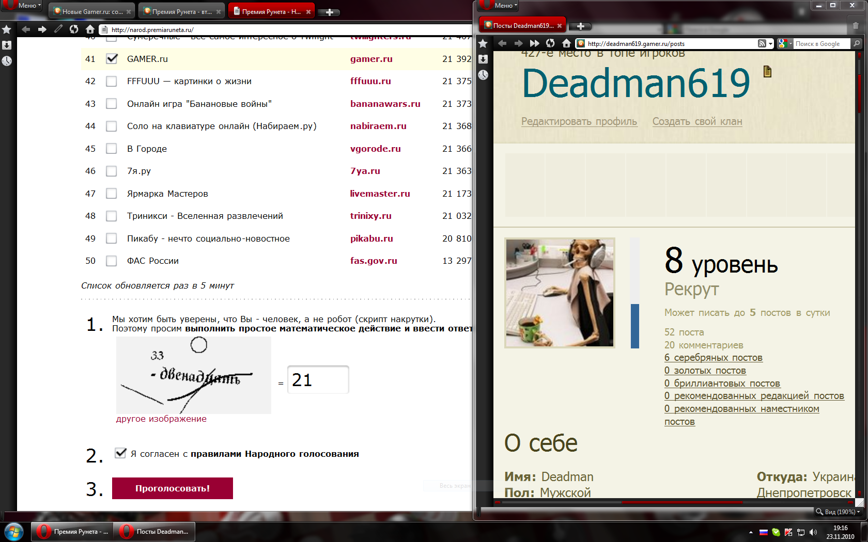Open Меню dropdown in left Opera window
The image size is (868, 542).
[x=22, y=5]
